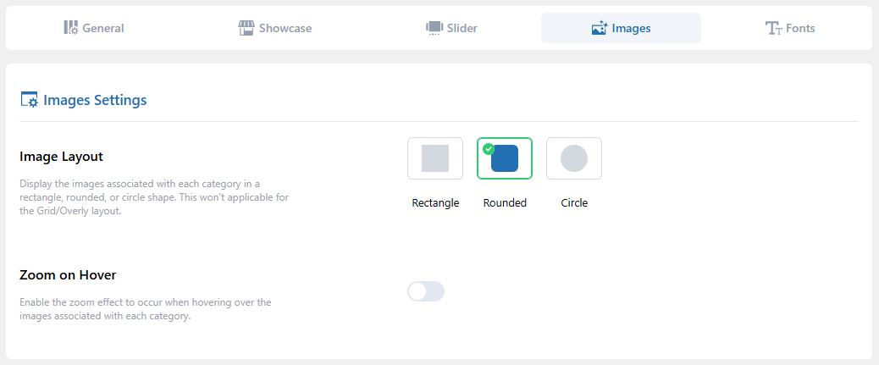Screen dimensions: 879x365
Task: Choose the Rectangle image layout thumbnail
Action: (x=435, y=158)
